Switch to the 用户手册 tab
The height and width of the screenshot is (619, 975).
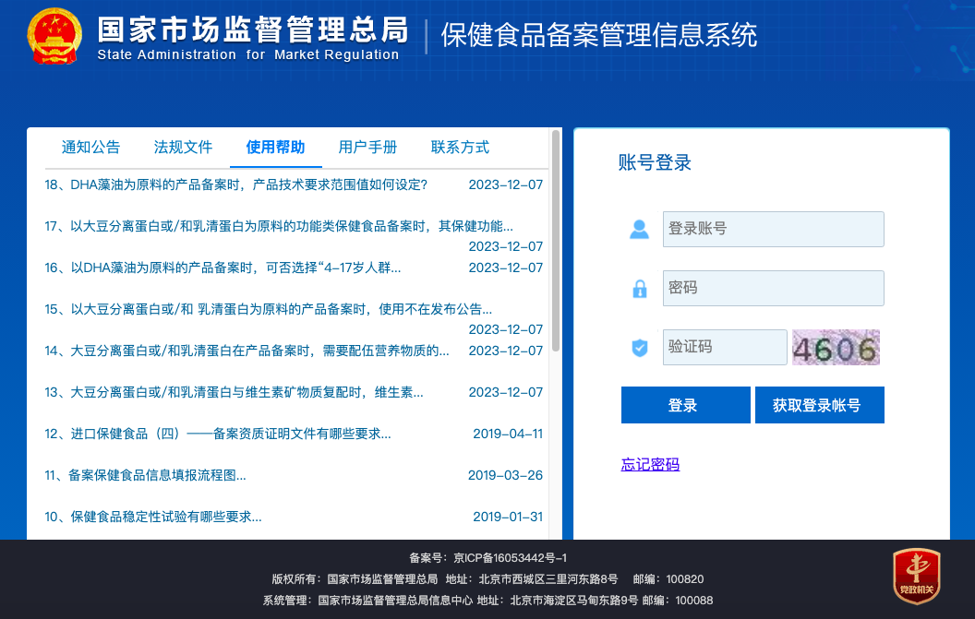click(x=367, y=148)
